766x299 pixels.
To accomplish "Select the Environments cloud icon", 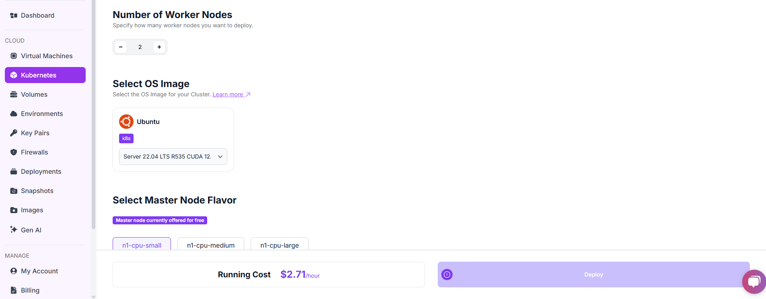I will coord(14,114).
